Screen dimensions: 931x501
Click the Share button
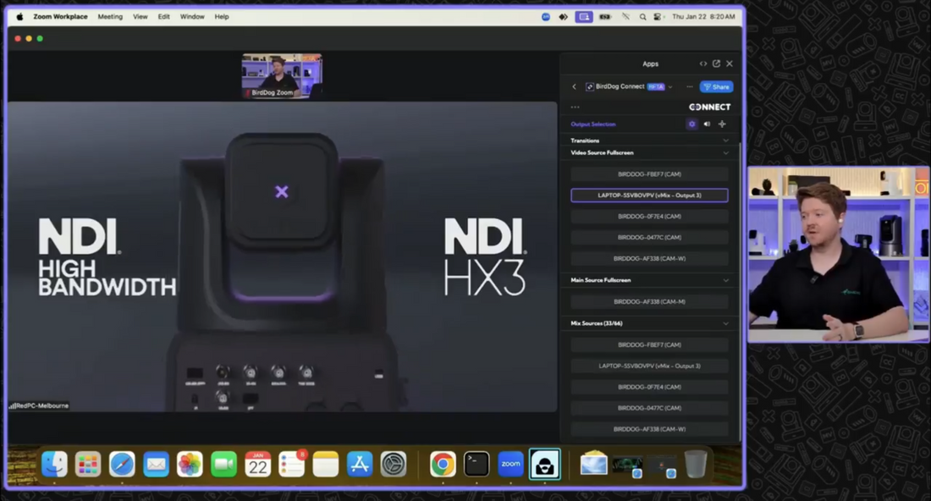coord(716,87)
